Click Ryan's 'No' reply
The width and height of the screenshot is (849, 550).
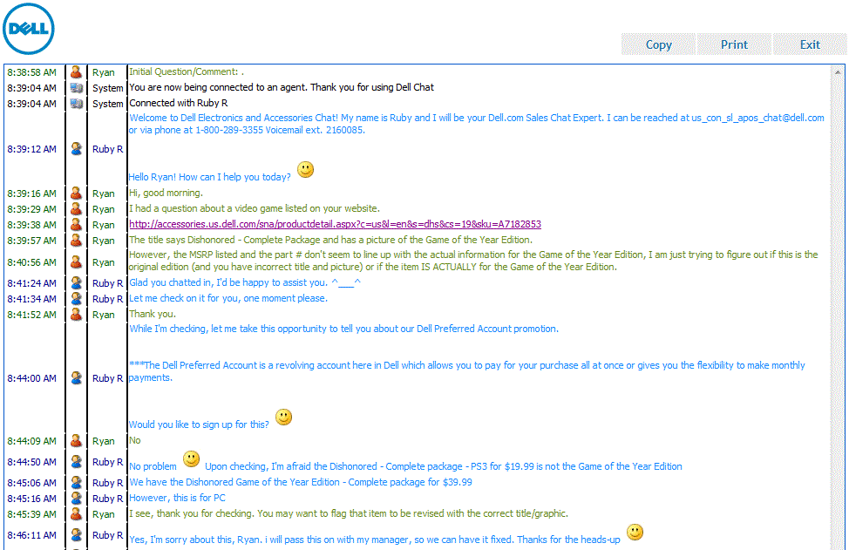coord(135,441)
